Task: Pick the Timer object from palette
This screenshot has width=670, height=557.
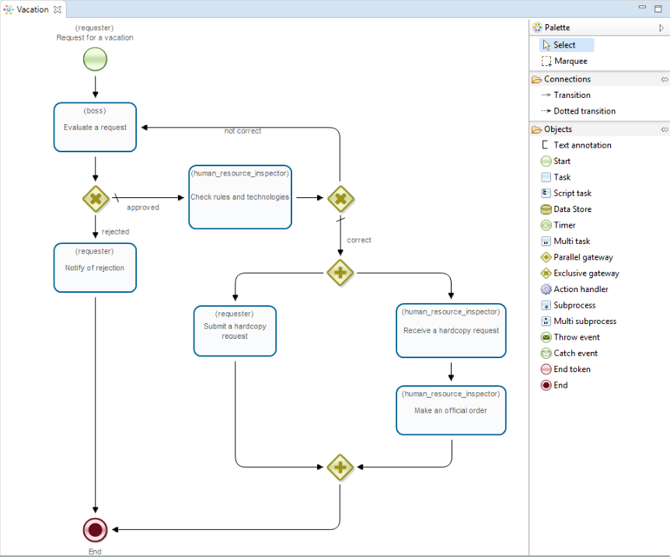Action: (564, 225)
